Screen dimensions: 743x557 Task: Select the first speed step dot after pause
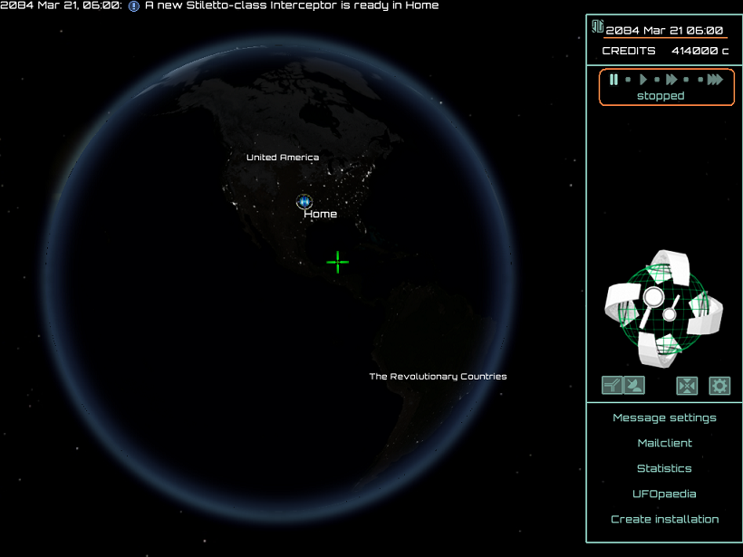point(628,80)
